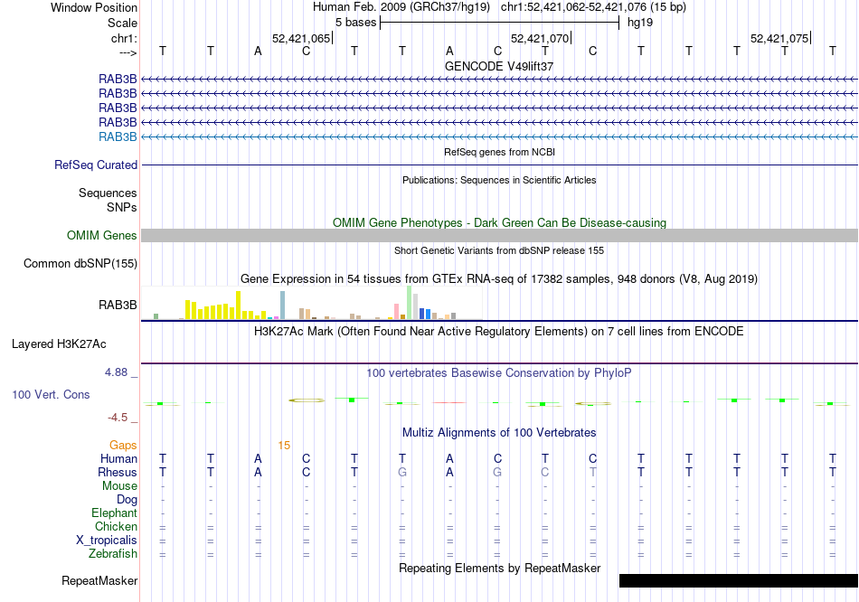This screenshot has width=859, height=602.
Task: Open 'Publications: Sequences in Scientific Articles' title
Action: click(x=499, y=180)
